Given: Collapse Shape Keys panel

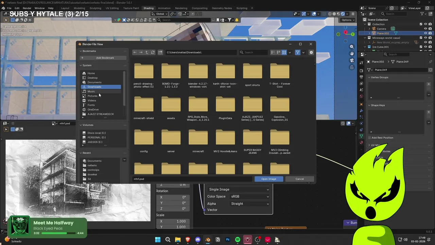Looking at the screenshot, I should tap(369, 105).
